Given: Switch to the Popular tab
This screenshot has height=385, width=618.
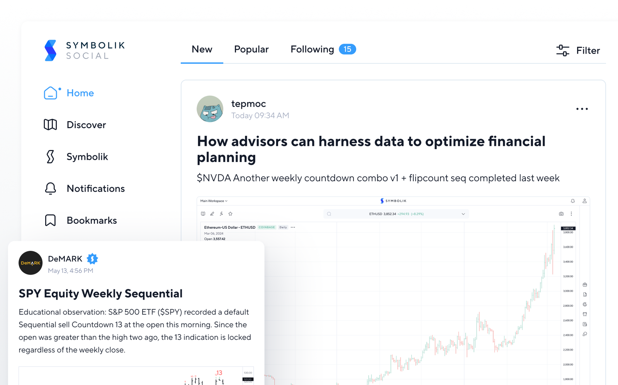Looking at the screenshot, I should pos(251,49).
